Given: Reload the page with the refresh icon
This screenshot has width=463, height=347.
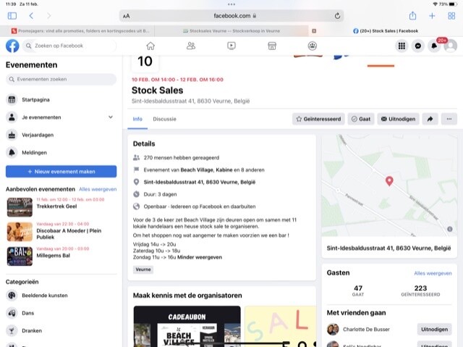Looking at the screenshot, I should click(x=337, y=16).
